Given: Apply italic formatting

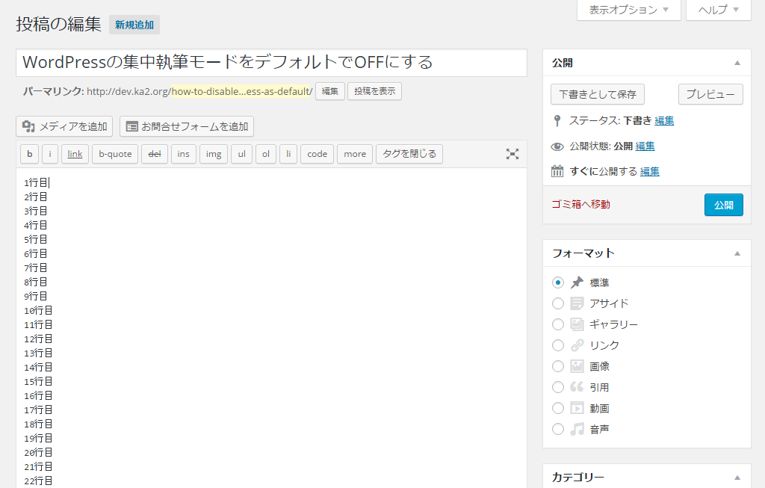Looking at the screenshot, I should (50, 153).
